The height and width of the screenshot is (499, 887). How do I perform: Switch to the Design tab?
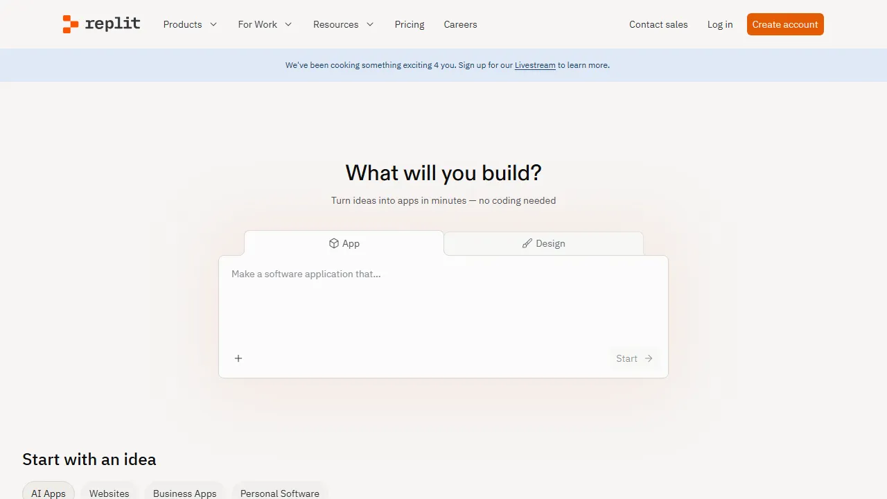tap(544, 243)
